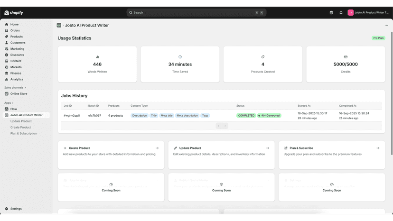The image size is (393, 221).
Task: Click job ID #wghv2qp8
Action: (x=72, y=116)
